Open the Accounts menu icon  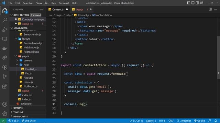[x=4, y=104]
